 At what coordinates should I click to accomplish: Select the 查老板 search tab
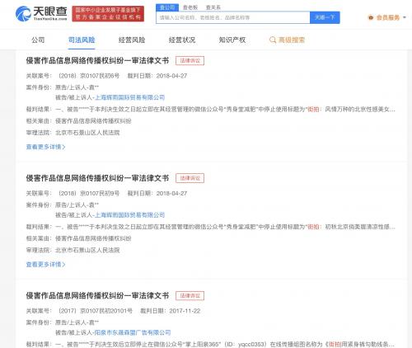pos(190,7)
